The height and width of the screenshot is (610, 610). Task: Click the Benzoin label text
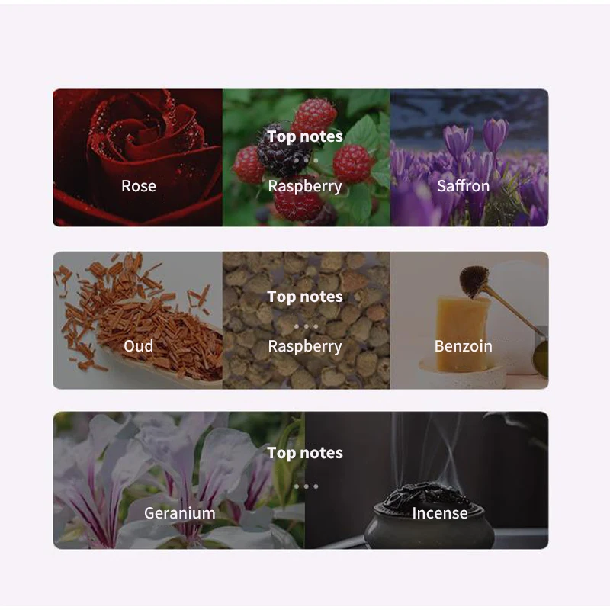click(x=464, y=346)
